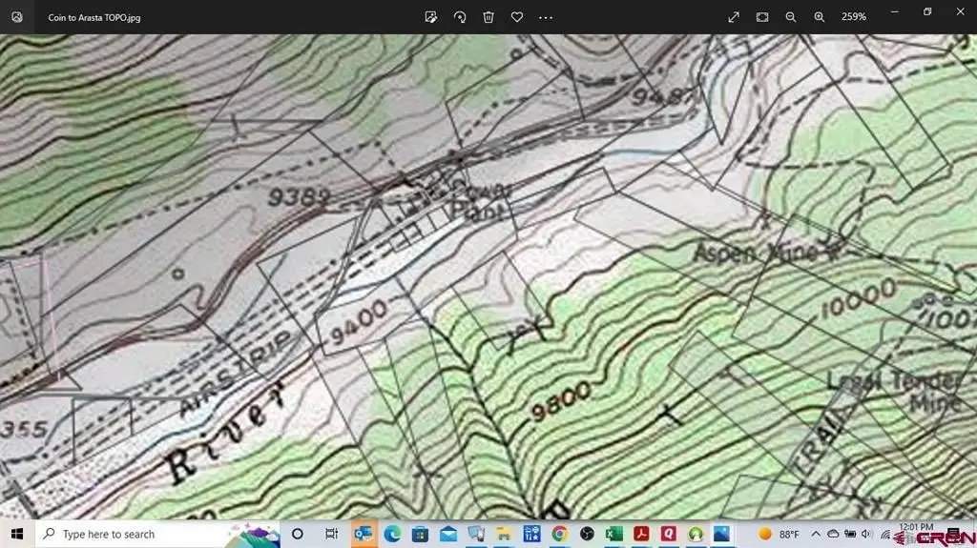Click the 259% zoom level
This screenshot has width=977, height=548.
(x=854, y=17)
